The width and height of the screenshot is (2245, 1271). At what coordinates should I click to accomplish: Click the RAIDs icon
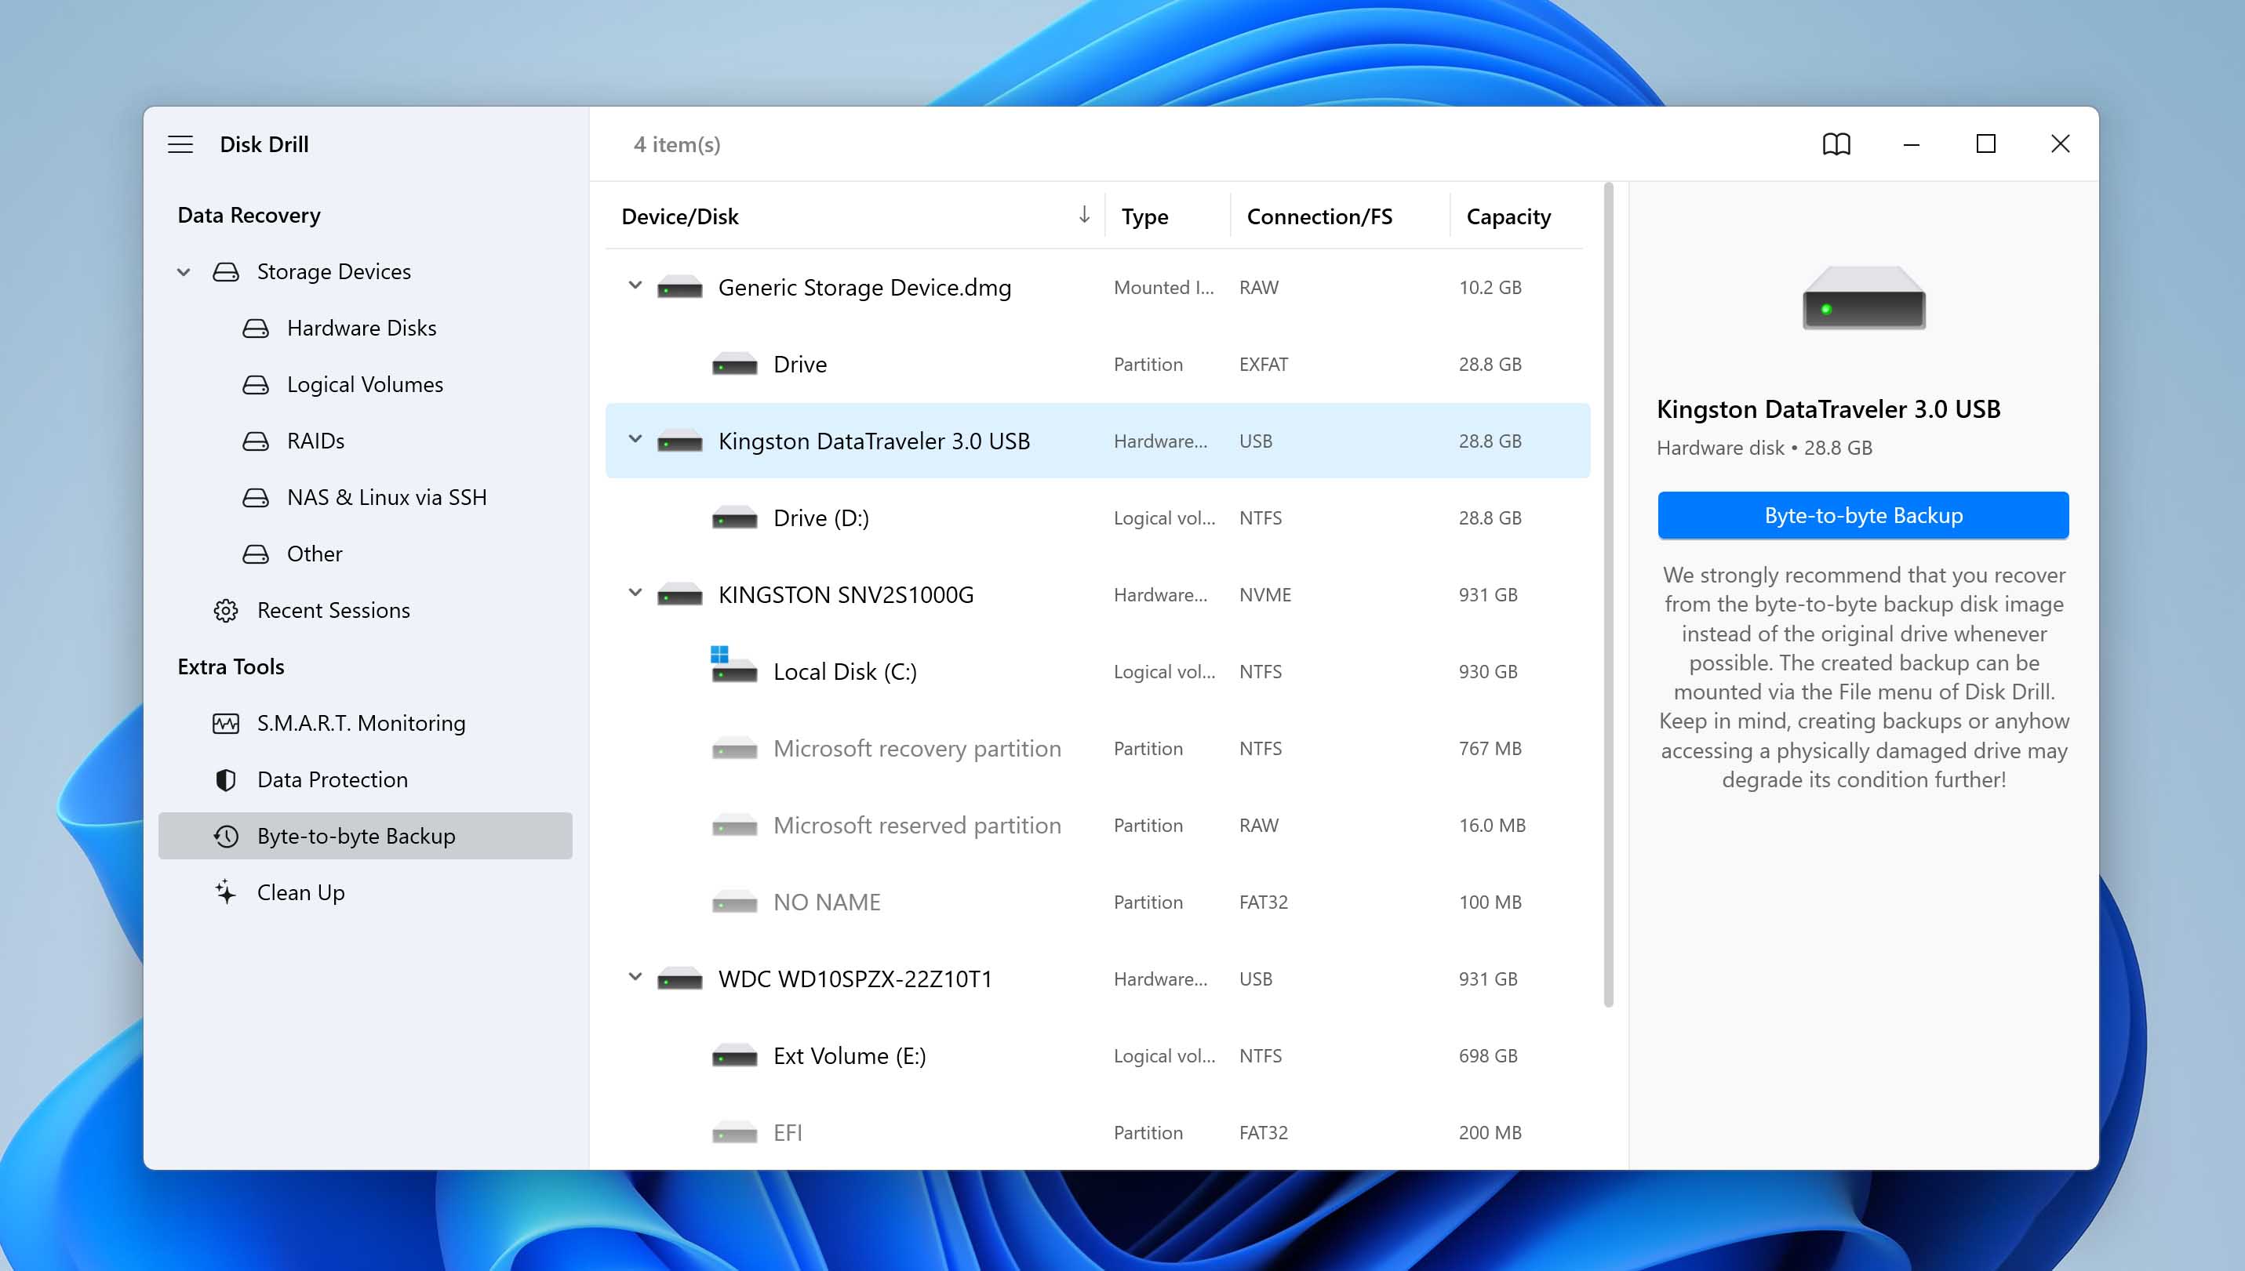(254, 441)
